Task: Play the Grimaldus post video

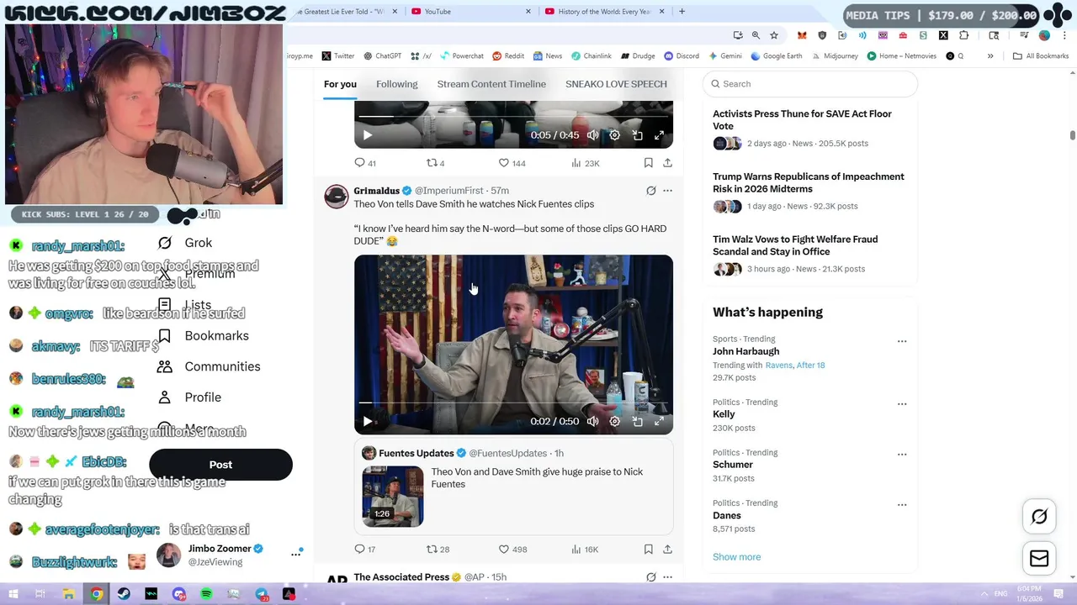Action: pyautogui.click(x=367, y=421)
